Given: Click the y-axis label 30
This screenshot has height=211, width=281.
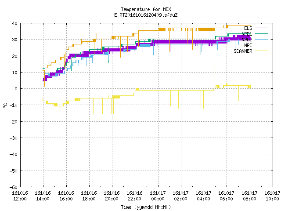Looking at the screenshot, I should [x=14, y=40].
